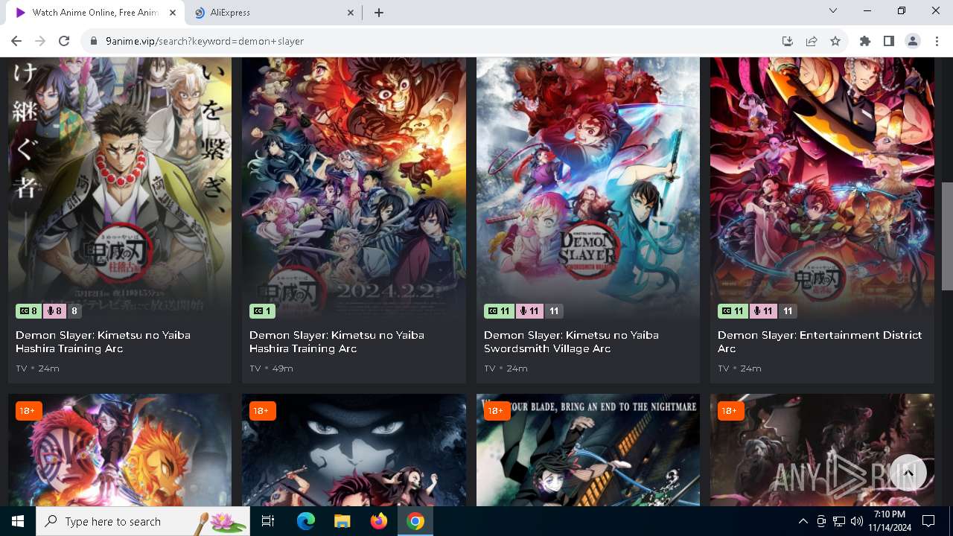Screen dimensions: 953x536
Task: Open the Chrome profile avatar
Action: [913, 41]
